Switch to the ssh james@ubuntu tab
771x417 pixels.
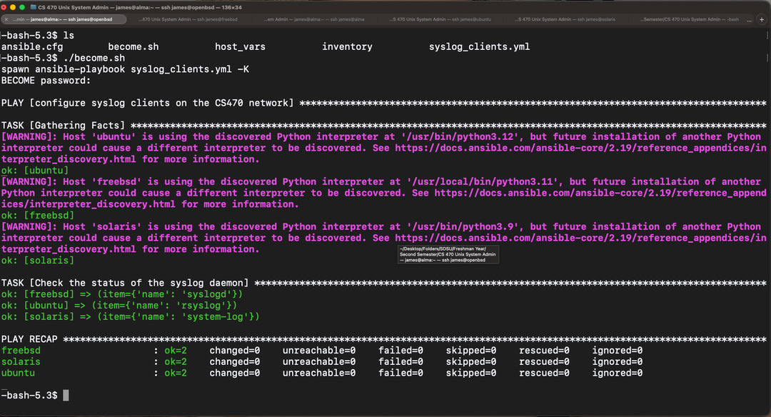pos(440,19)
